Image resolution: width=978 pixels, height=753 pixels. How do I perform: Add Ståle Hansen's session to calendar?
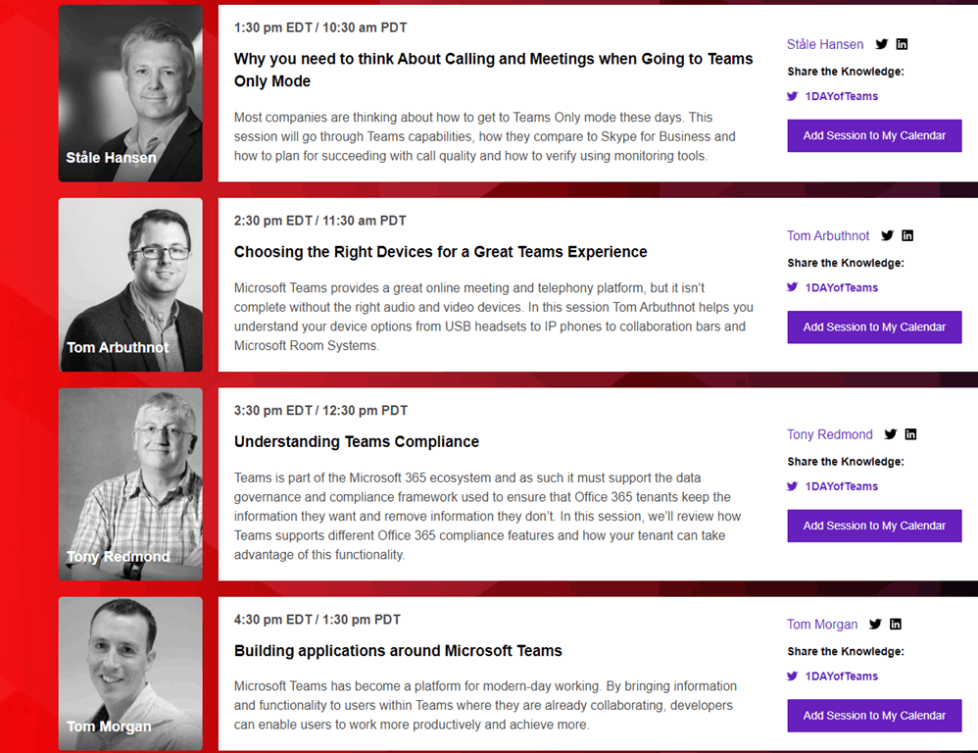(874, 135)
